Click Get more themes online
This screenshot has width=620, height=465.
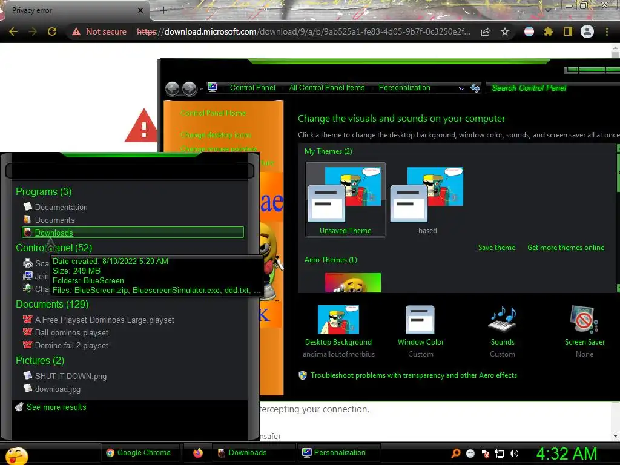(x=566, y=248)
